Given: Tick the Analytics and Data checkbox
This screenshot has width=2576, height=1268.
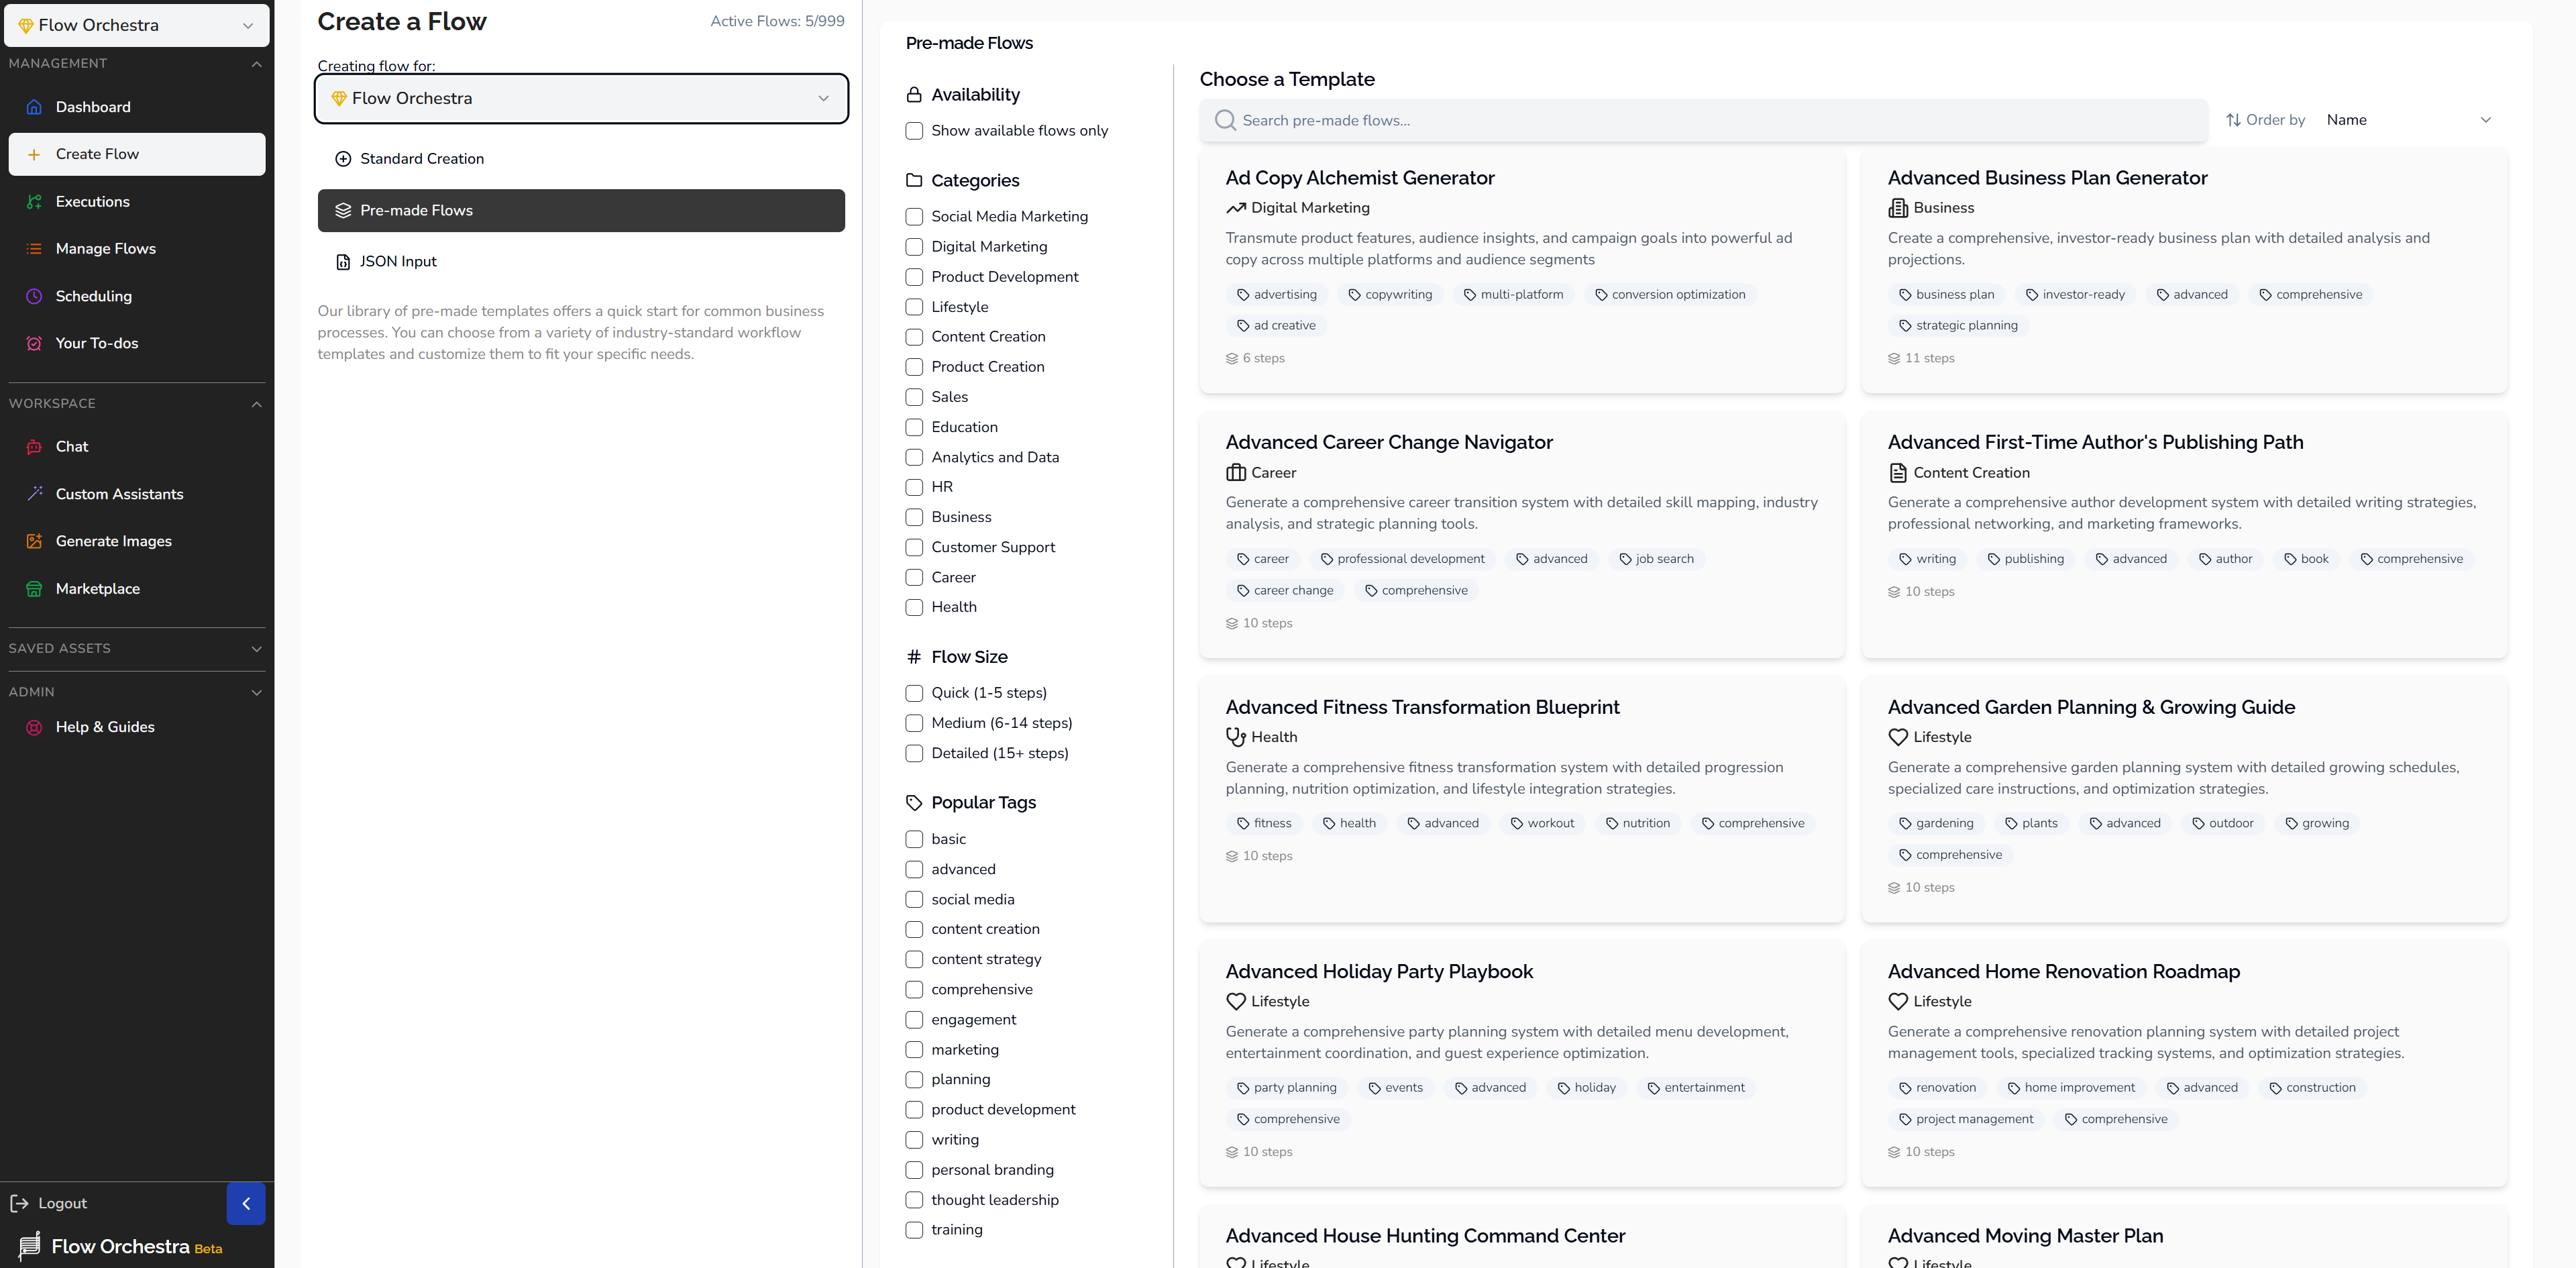Looking at the screenshot, I should [914, 457].
